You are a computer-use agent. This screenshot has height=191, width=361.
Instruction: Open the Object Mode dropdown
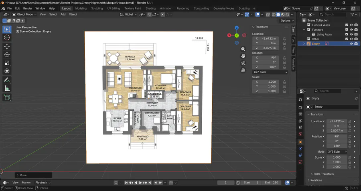point(24,14)
